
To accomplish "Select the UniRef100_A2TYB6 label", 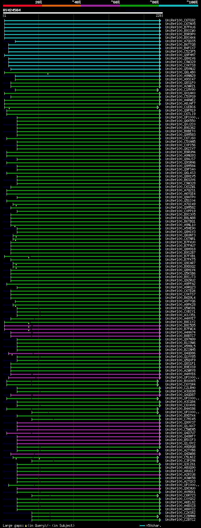I will pyautogui.click(x=180, y=450).
